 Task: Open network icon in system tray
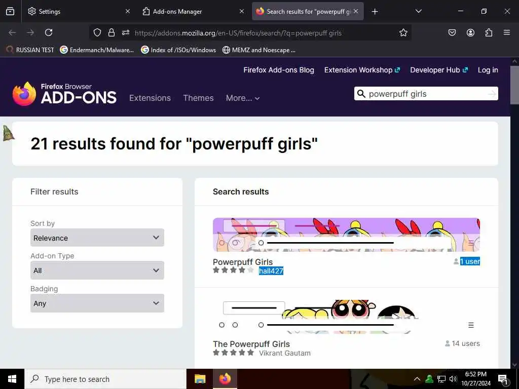(441, 379)
